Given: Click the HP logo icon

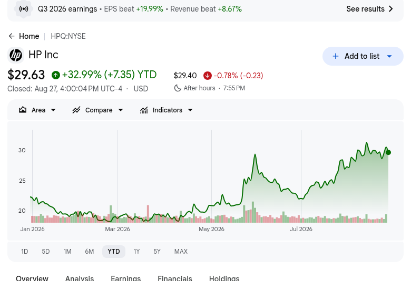Looking at the screenshot, I should click(16, 55).
